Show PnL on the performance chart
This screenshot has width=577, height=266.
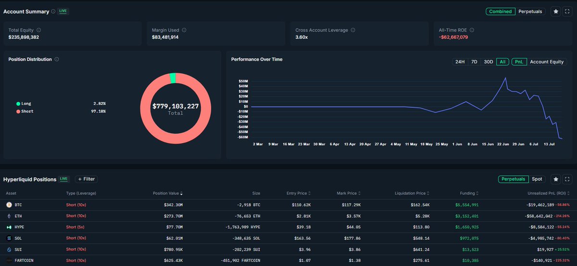coord(519,62)
